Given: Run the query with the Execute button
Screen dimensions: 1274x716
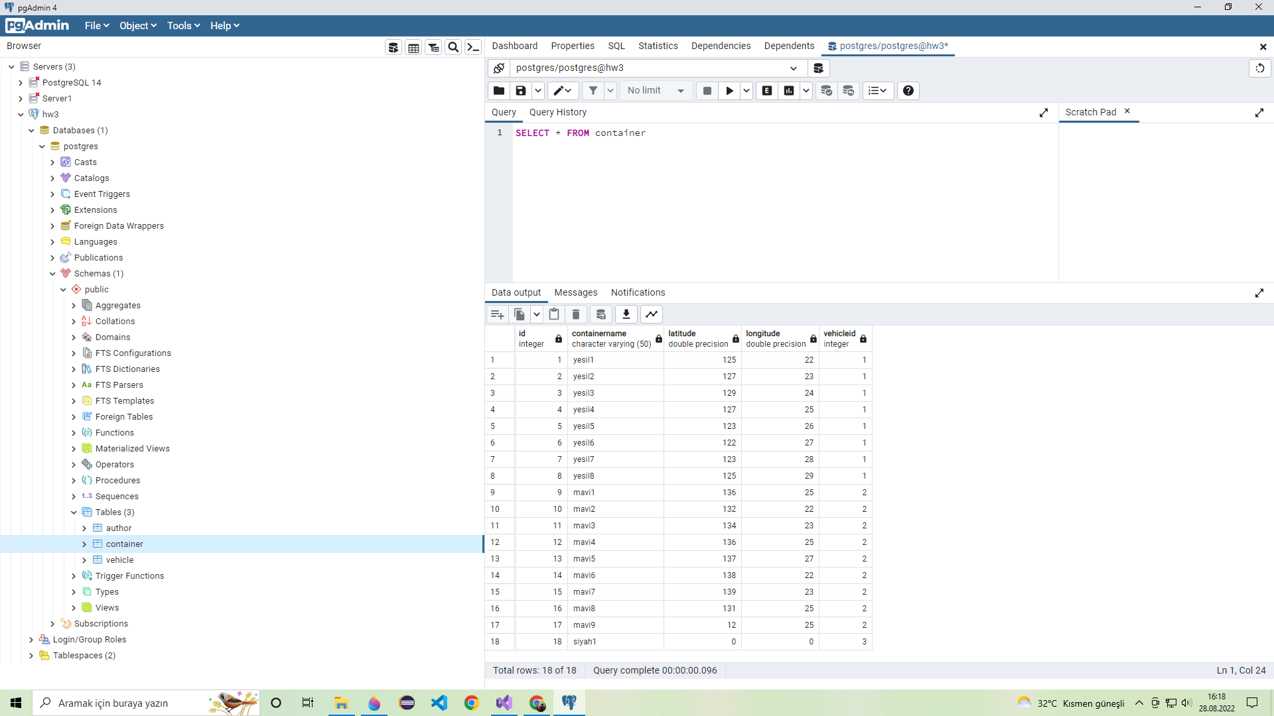Looking at the screenshot, I should pyautogui.click(x=729, y=90).
